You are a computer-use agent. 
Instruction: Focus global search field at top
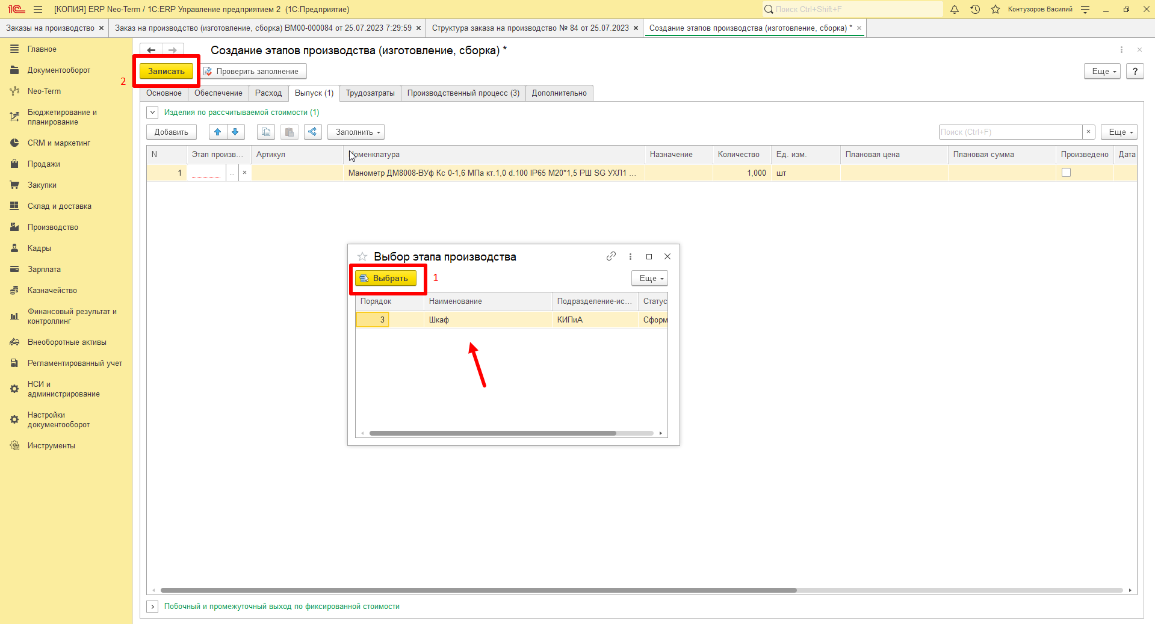click(x=853, y=9)
